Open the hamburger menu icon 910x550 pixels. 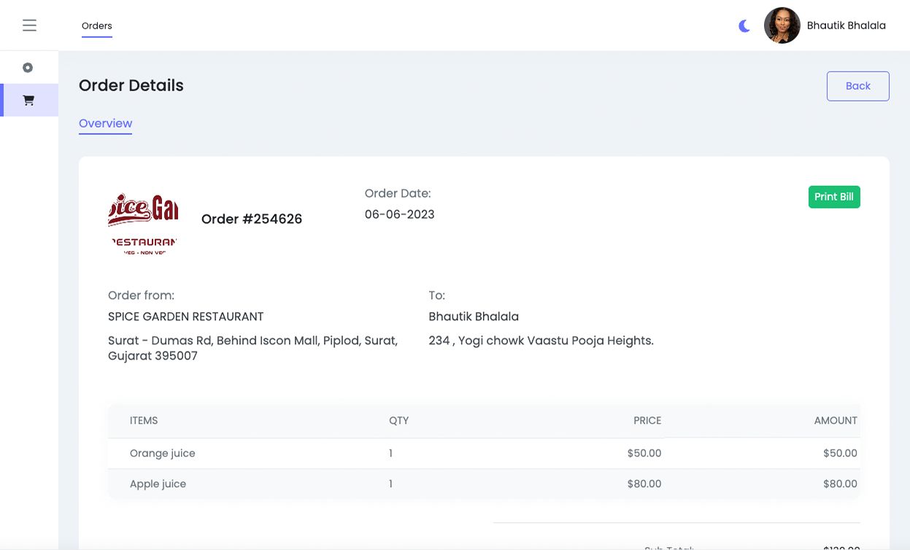[x=29, y=26]
